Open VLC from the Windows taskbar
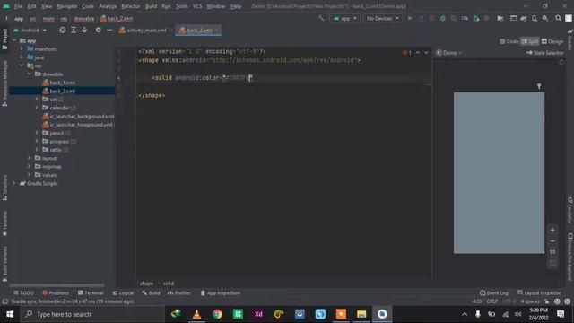574x323 pixels. click(196, 314)
